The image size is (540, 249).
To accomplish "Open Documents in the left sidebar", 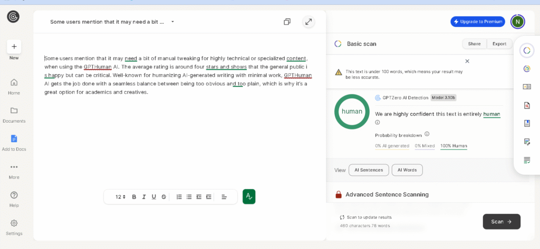I will (14, 114).
